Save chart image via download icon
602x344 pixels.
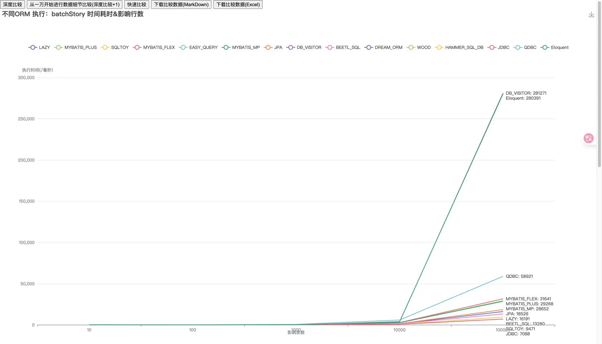(591, 15)
